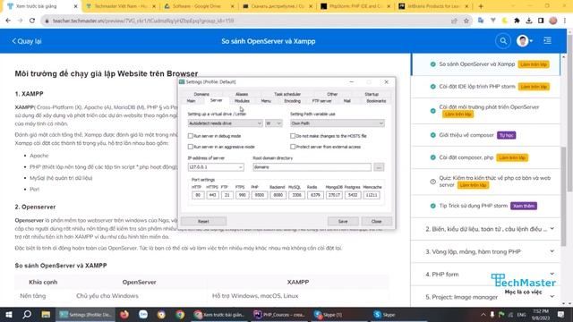Open File Explorer from taskbar

click(46, 314)
